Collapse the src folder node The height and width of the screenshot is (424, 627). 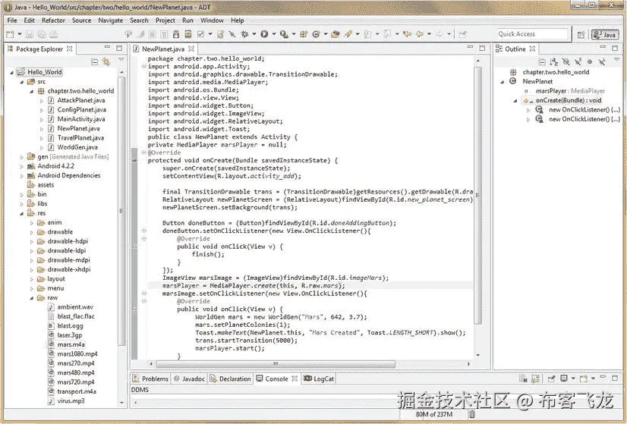[21, 82]
